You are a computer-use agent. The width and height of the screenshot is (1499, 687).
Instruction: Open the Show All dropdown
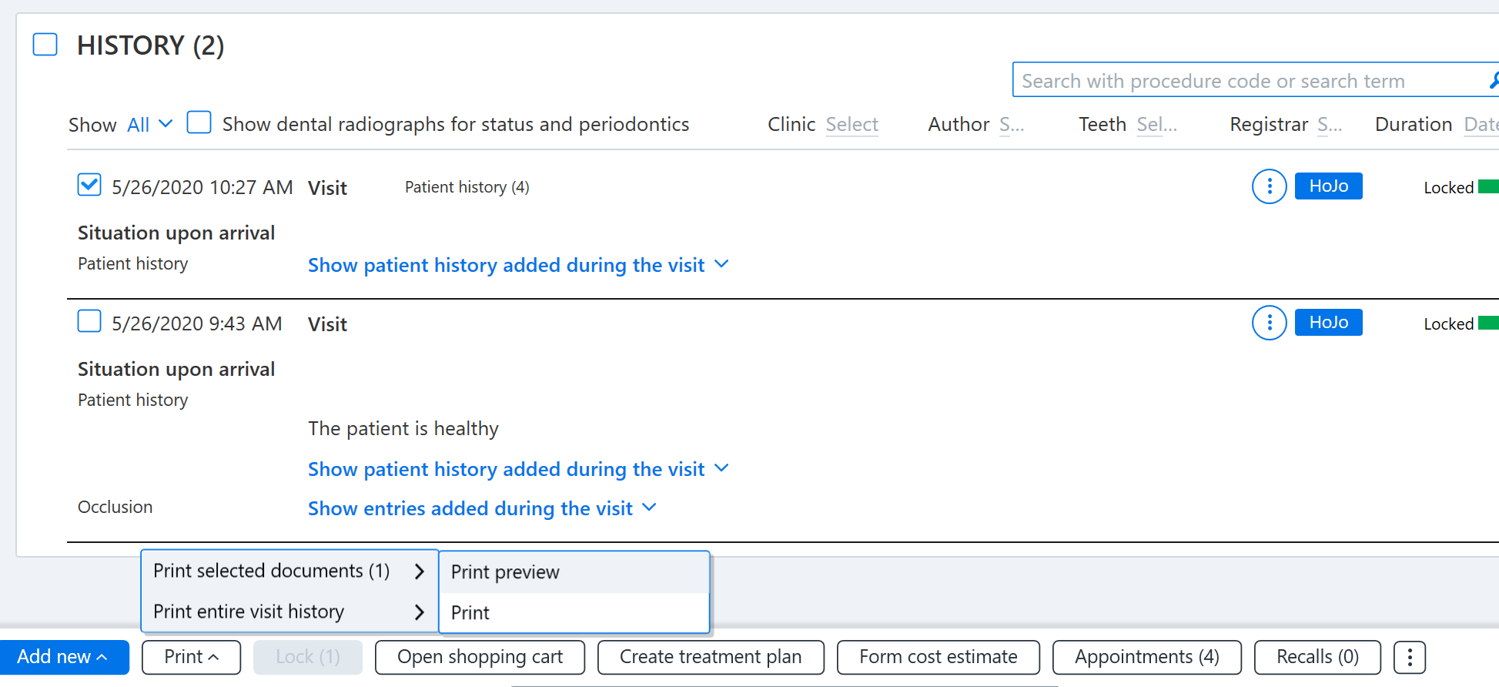click(x=150, y=124)
